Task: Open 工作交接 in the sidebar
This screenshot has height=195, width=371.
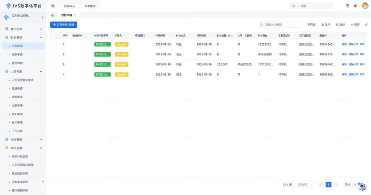Action: pos(17,131)
